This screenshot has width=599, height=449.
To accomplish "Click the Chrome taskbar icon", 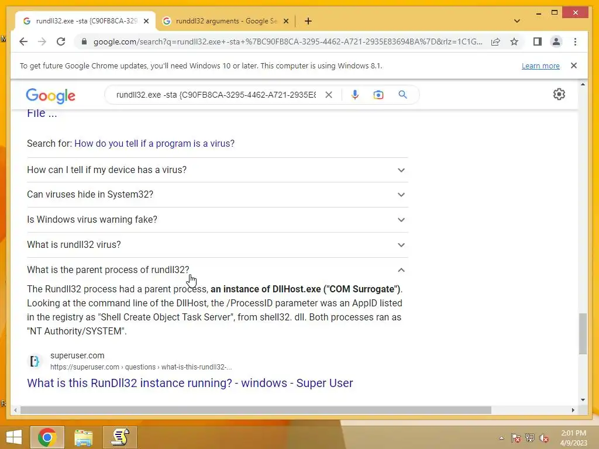I will 47,437.
